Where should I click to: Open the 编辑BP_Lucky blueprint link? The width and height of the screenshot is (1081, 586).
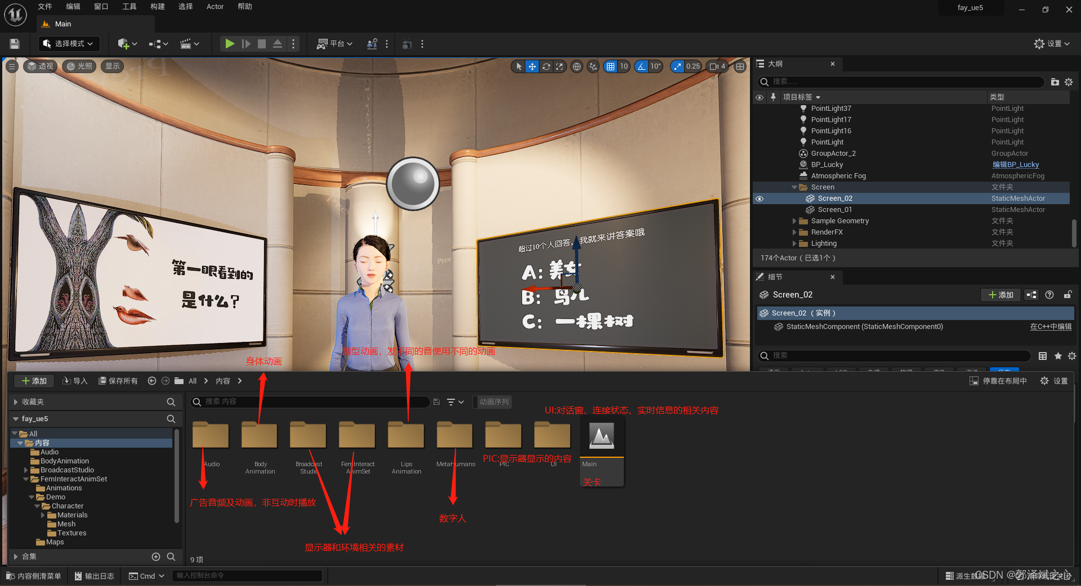[1016, 165]
